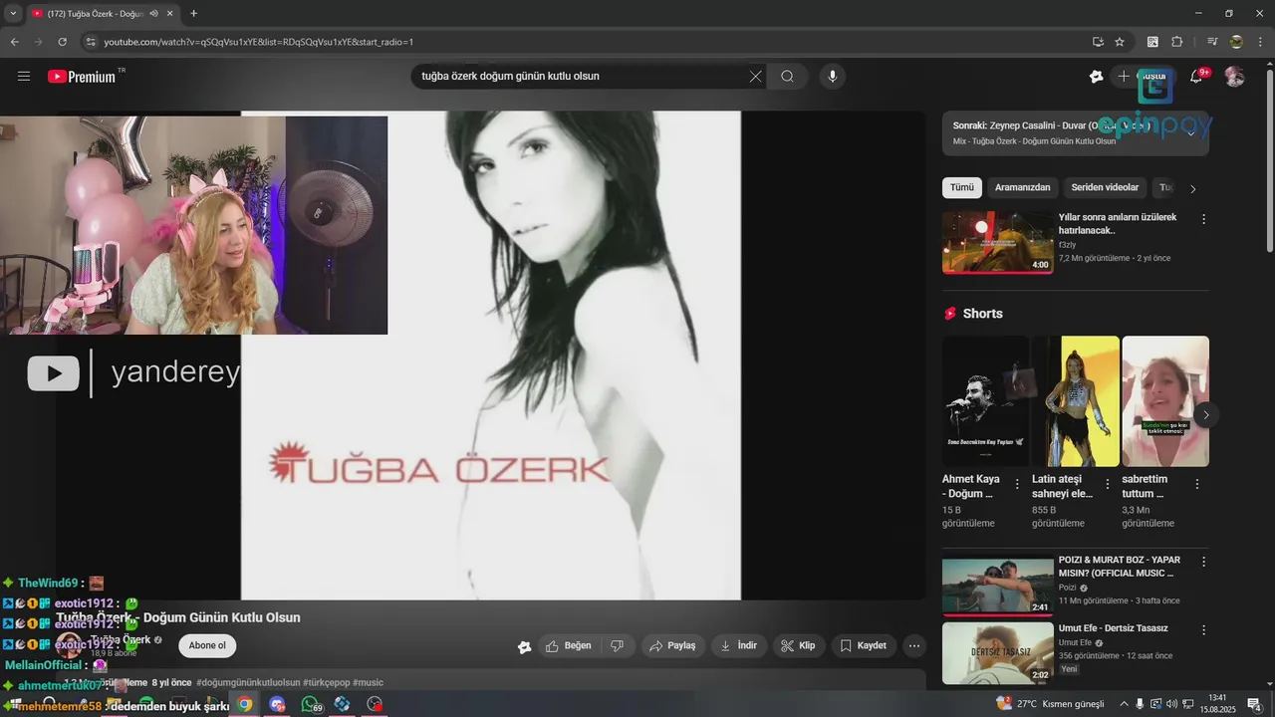Image resolution: width=1275 pixels, height=717 pixels.
Task: Share the video via Paylaş
Action: [672, 645]
